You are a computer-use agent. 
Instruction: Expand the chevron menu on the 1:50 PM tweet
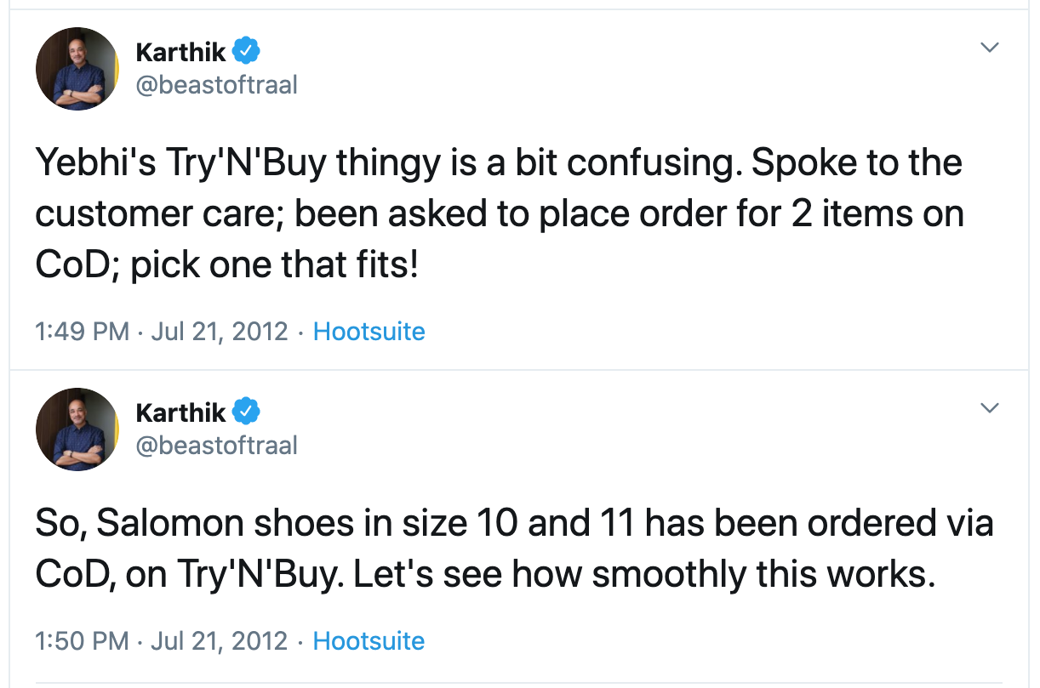[x=989, y=409]
